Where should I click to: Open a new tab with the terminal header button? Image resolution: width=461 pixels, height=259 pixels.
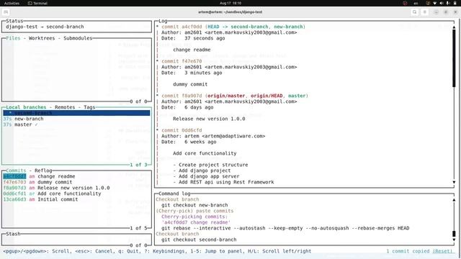tap(6, 12)
